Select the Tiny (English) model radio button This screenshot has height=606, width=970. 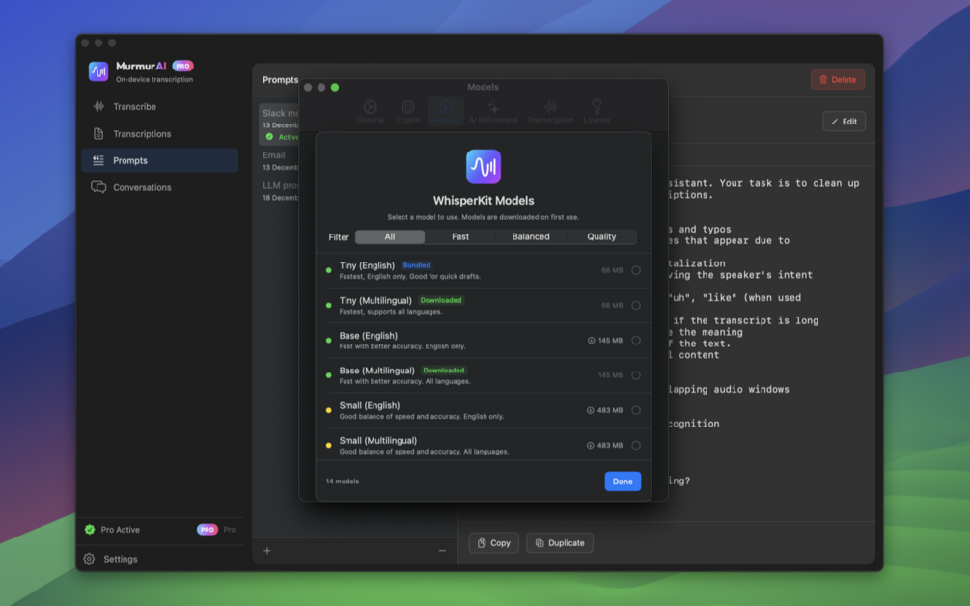[636, 270]
